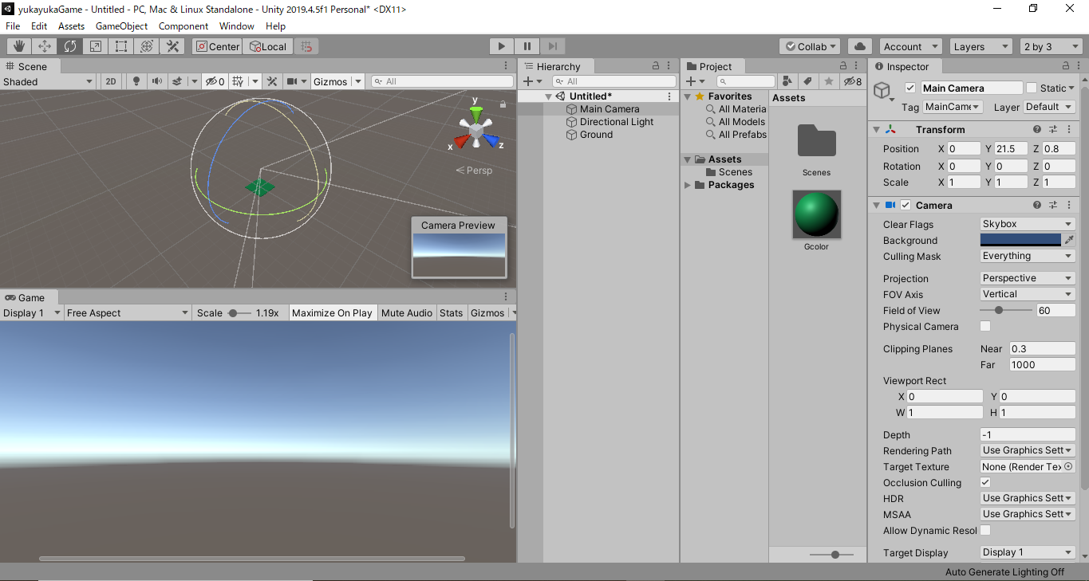Pick Background color with eyedropper
The width and height of the screenshot is (1089, 581).
pos(1069,240)
